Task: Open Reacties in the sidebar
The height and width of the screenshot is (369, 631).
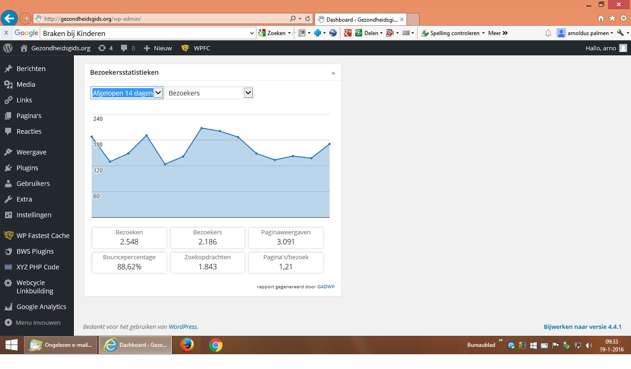Action: [x=29, y=131]
